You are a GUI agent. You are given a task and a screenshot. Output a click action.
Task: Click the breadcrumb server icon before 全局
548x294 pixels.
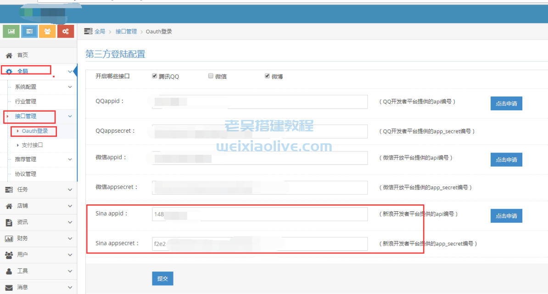tap(88, 31)
